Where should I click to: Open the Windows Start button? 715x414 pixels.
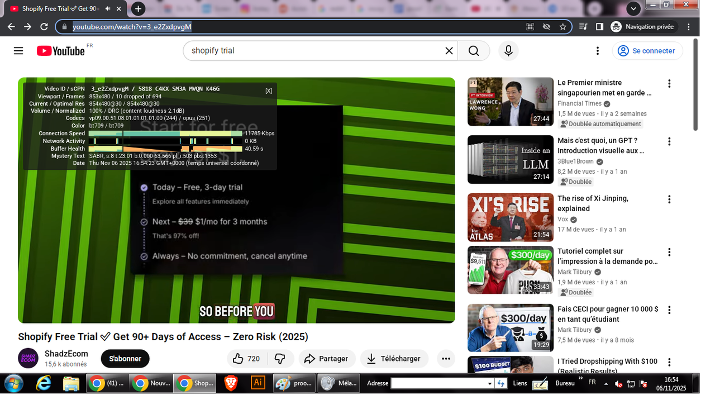pyautogui.click(x=13, y=383)
